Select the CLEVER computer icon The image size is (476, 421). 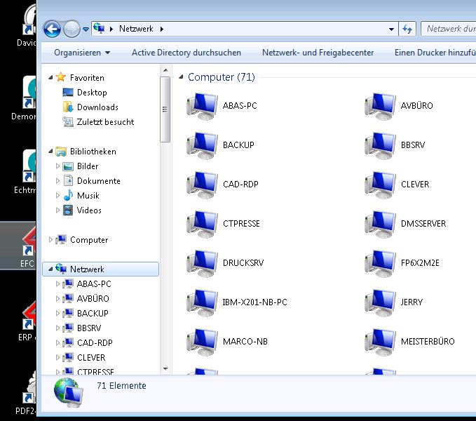[x=380, y=185]
